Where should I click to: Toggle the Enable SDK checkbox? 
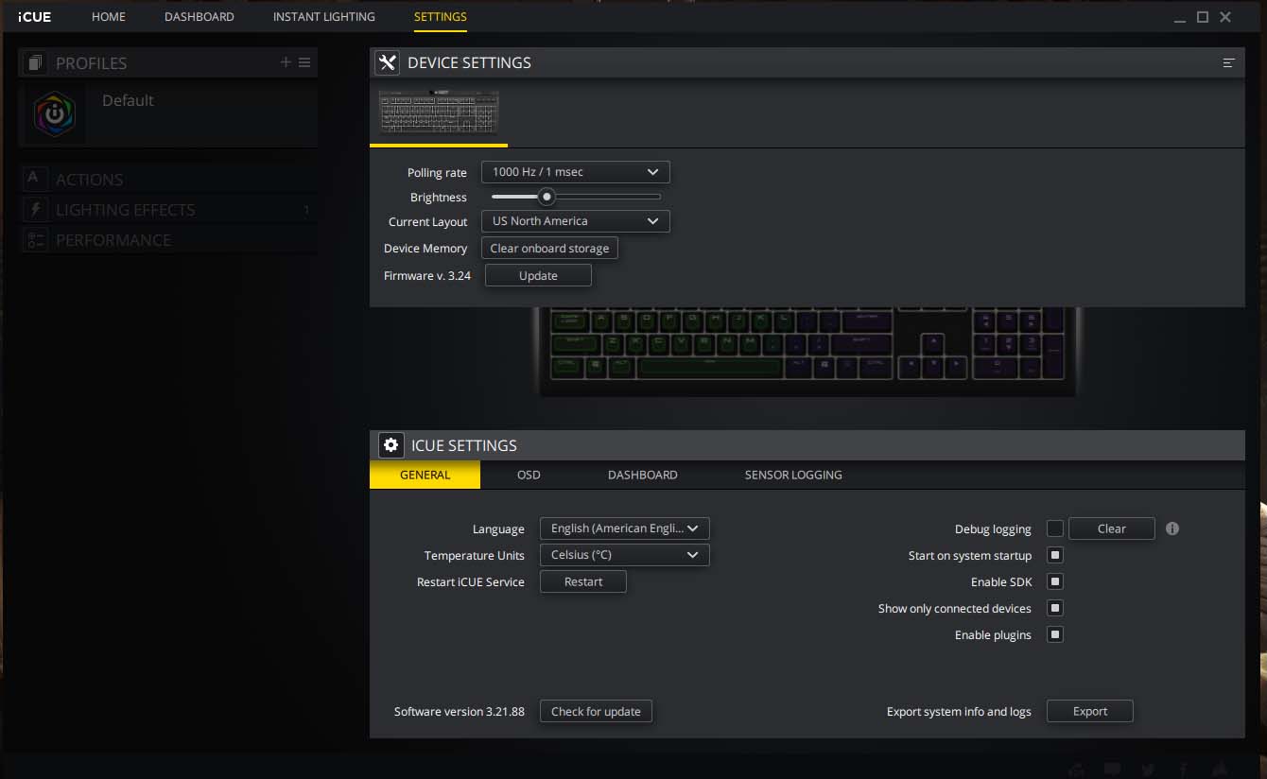1055,581
